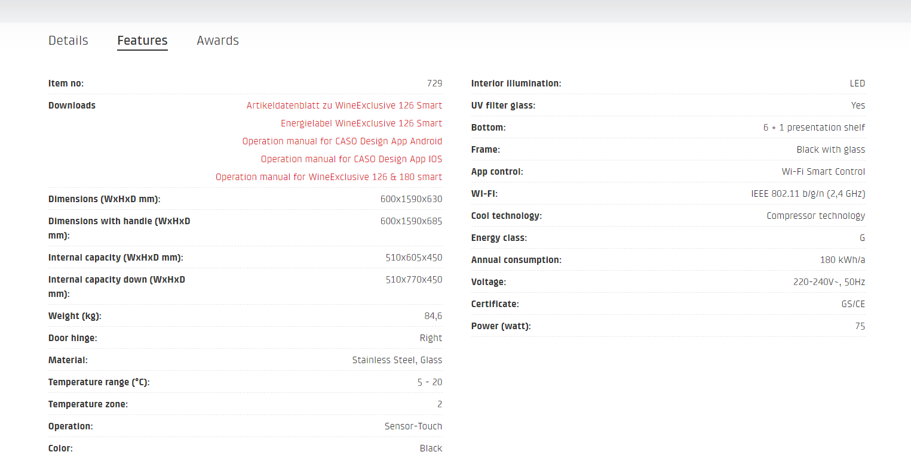Screen dimensions: 911x455
Task: Click the Dimensions (WxHxD mm): label
Action: [x=105, y=199]
